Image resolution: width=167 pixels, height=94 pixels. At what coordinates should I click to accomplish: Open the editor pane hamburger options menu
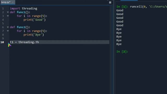coord(110,2)
